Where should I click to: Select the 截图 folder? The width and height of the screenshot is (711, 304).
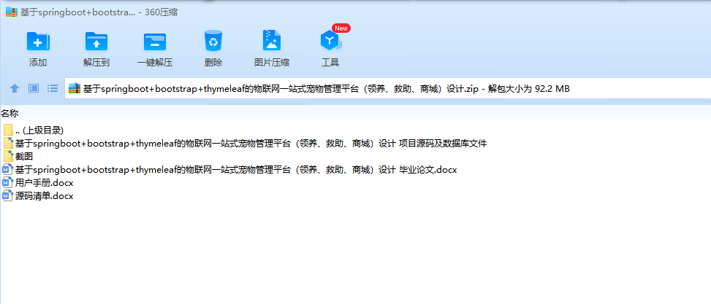coord(18,157)
